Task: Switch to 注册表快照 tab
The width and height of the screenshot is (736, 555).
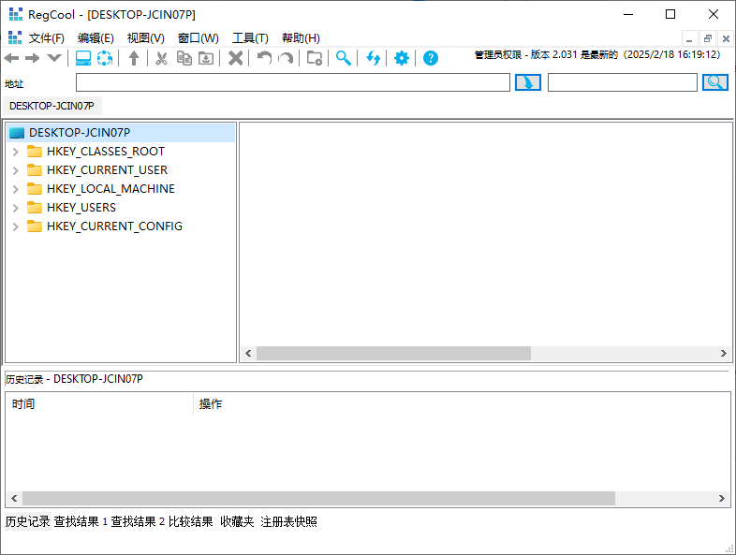Action: (x=288, y=521)
